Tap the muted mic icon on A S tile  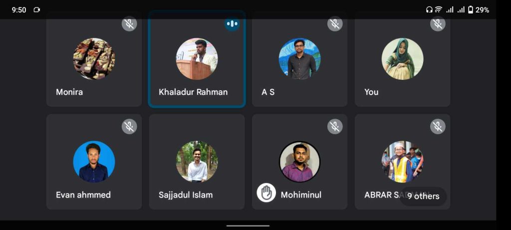[335, 23]
